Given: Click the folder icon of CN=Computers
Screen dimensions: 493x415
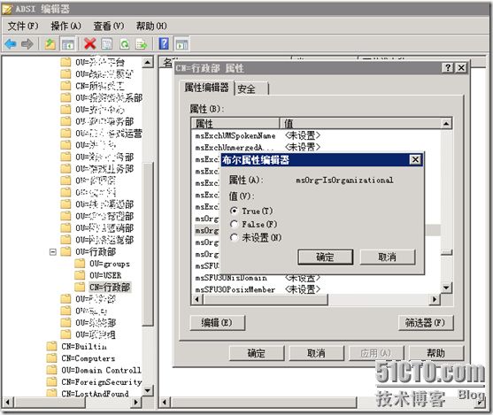Looking at the screenshot, I should point(51,358).
